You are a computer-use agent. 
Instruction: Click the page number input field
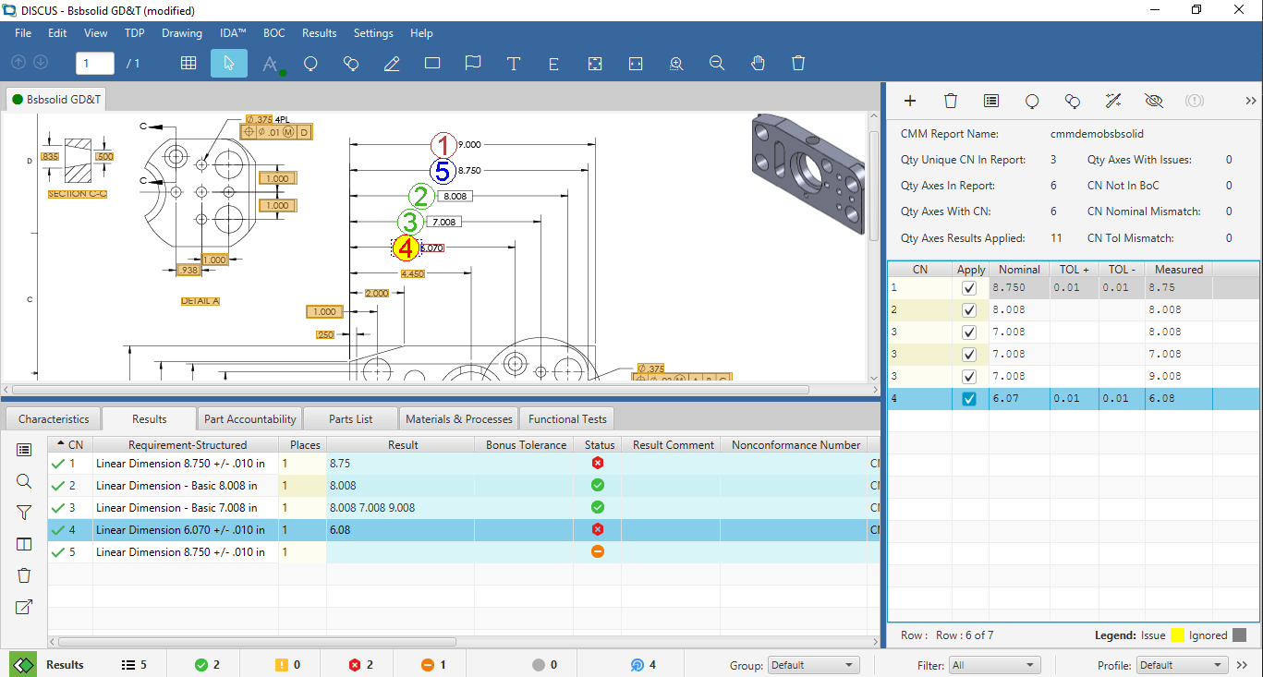(x=94, y=64)
